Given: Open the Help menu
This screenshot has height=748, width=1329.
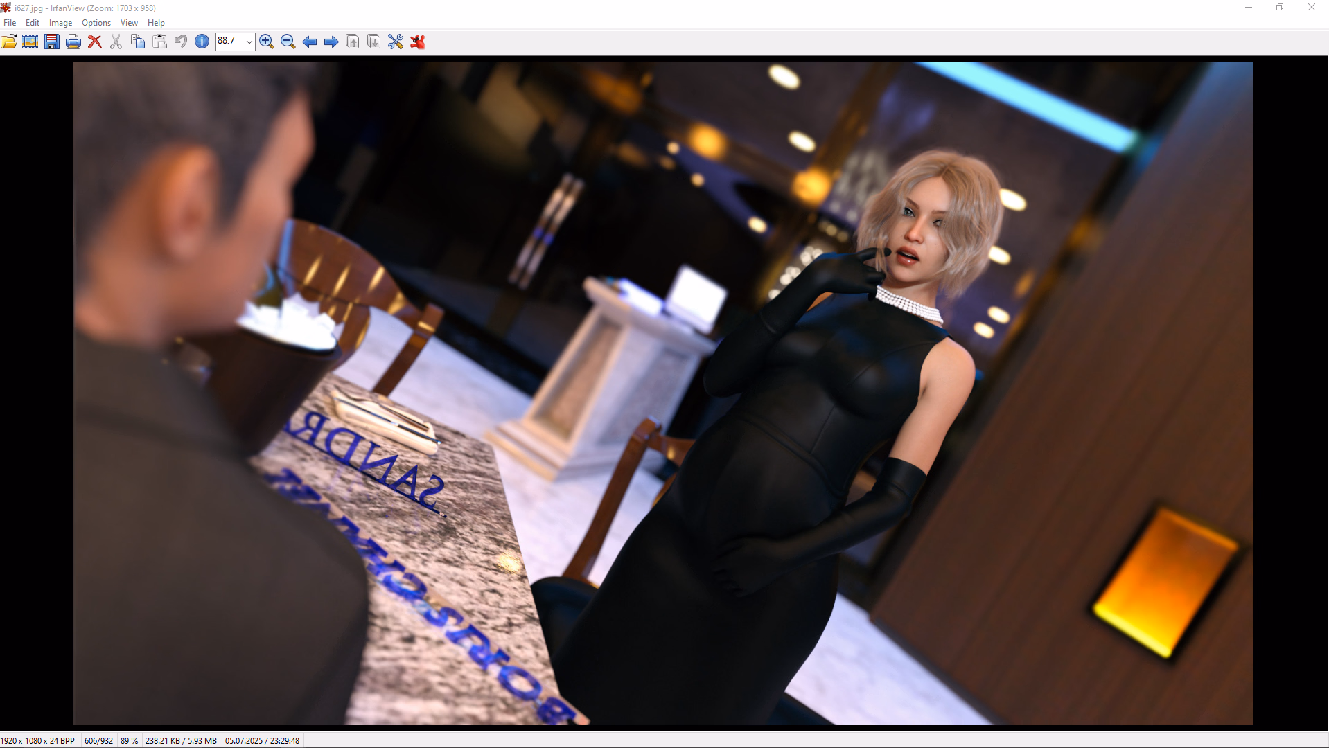Looking at the screenshot, I should point(156,23).
